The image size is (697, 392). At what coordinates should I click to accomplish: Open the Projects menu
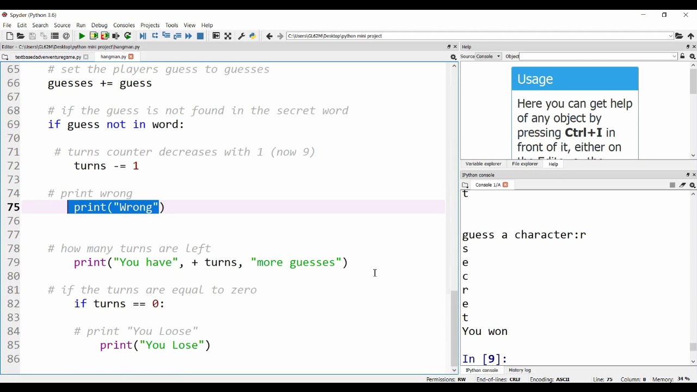tap(150, 25)
